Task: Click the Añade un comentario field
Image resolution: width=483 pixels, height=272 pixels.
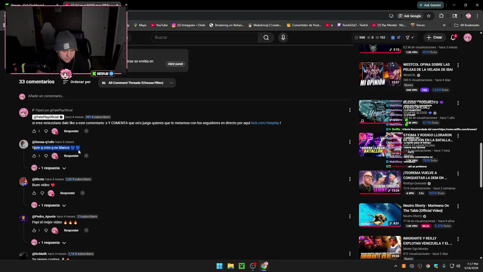Action: click(x=189, y=96)
